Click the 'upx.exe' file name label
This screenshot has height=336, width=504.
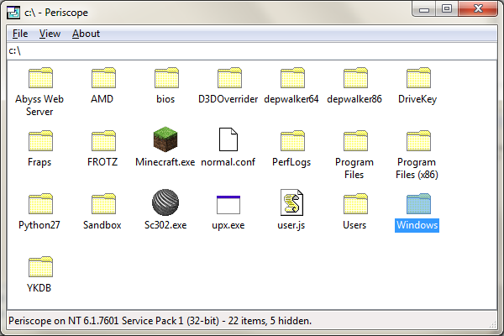pos(228,225)
